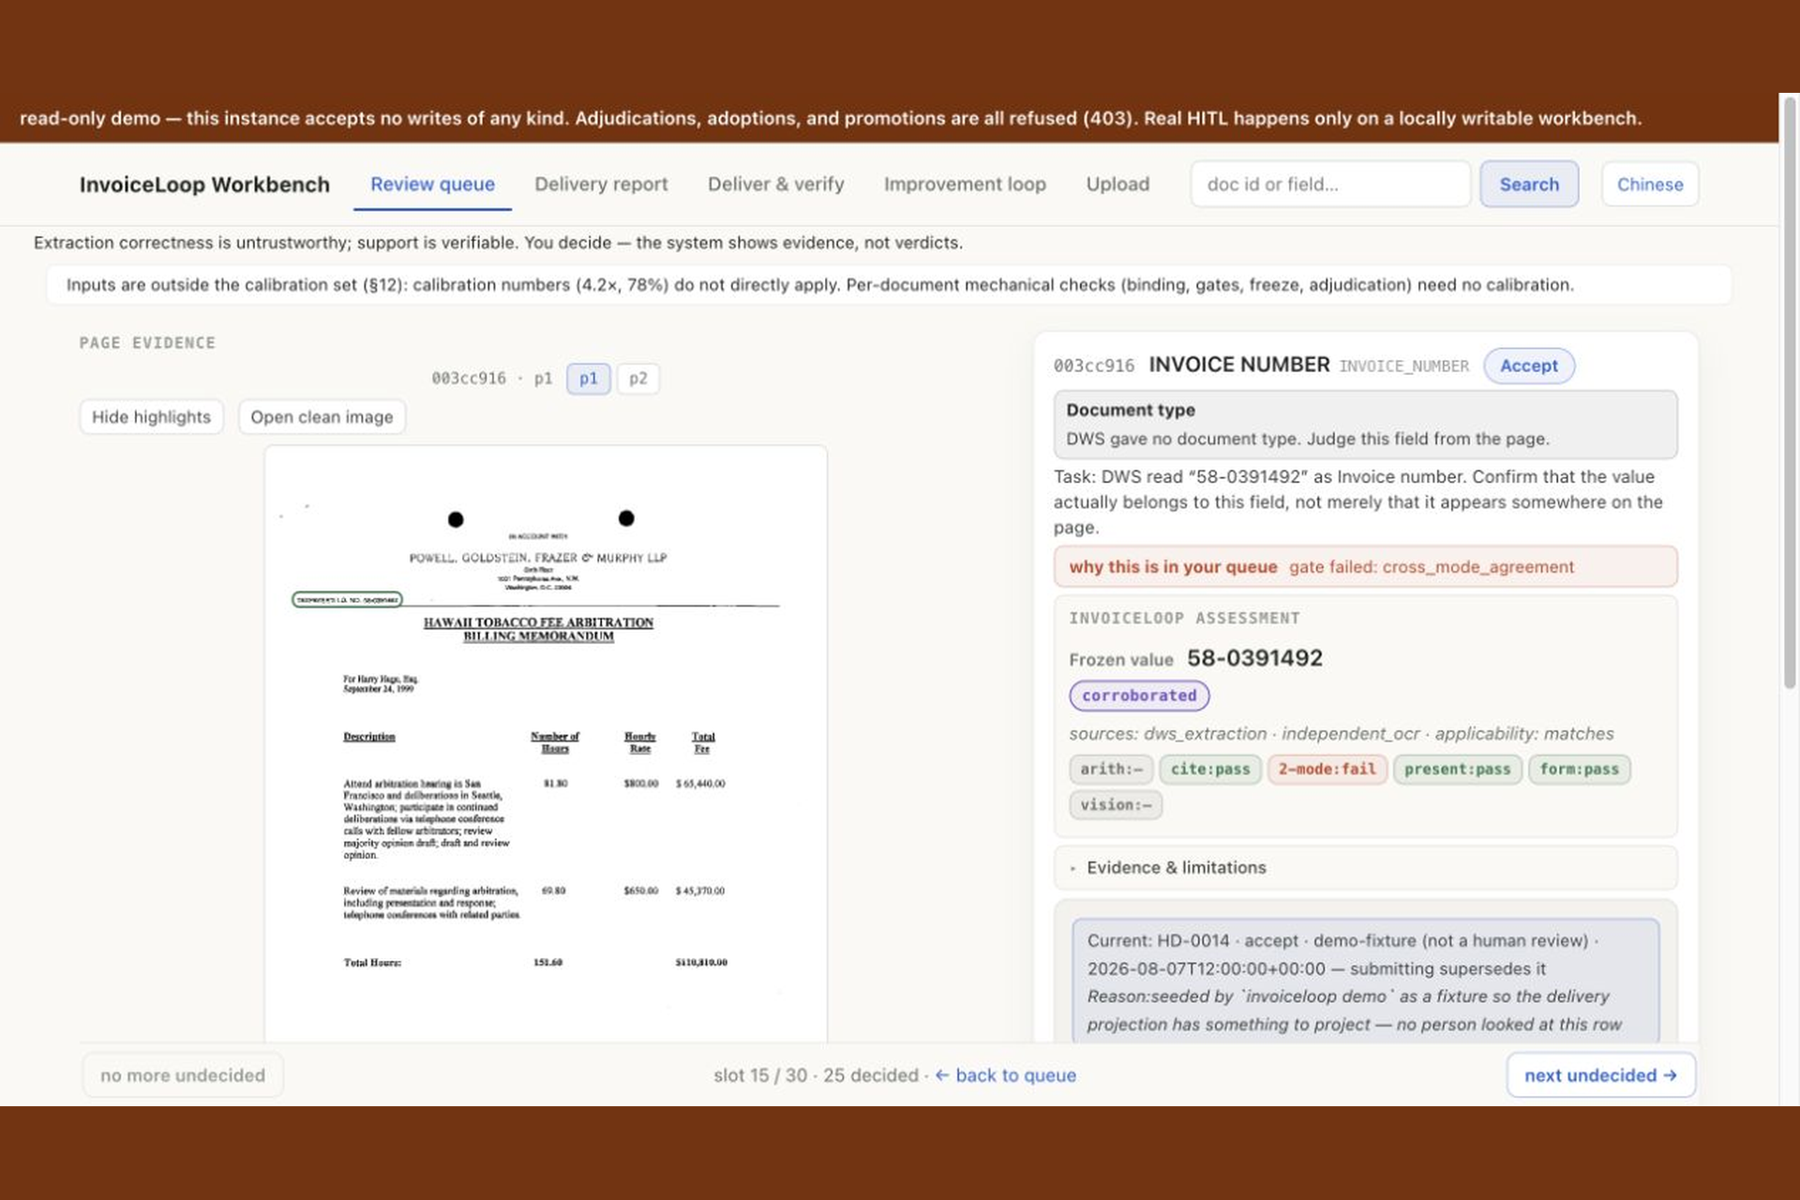The width and height of the screenshot is (1800, 1200).
Task: Switch to the Upload tab
Action: click(1117, 185)
